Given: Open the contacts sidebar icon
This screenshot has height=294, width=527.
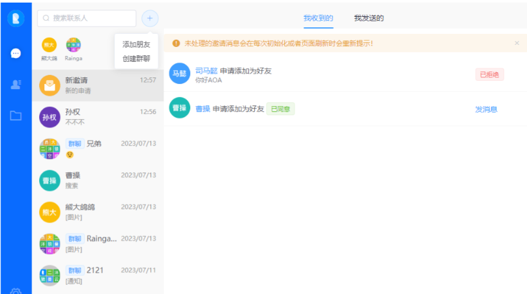Looking at the screenshot, I should 16,85.
